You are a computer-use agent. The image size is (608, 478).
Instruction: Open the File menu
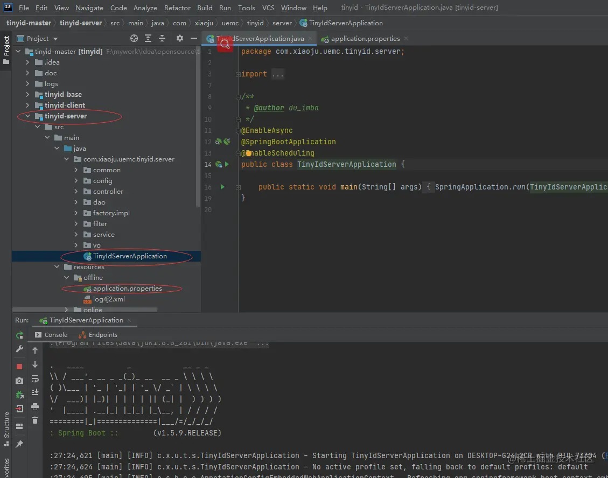[x=24, y=8]
